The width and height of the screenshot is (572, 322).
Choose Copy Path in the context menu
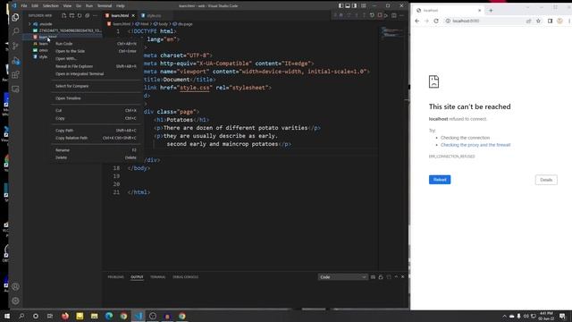[x=96, y=131]
